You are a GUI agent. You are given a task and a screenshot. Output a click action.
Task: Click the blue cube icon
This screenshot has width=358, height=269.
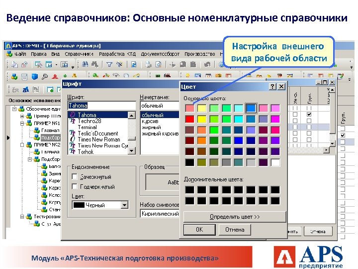(34, 76)
